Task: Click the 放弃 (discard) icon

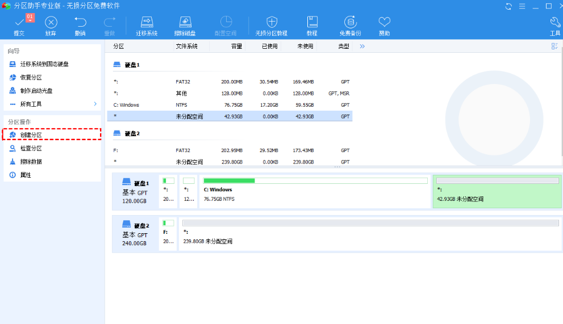Action: (51, 23)
